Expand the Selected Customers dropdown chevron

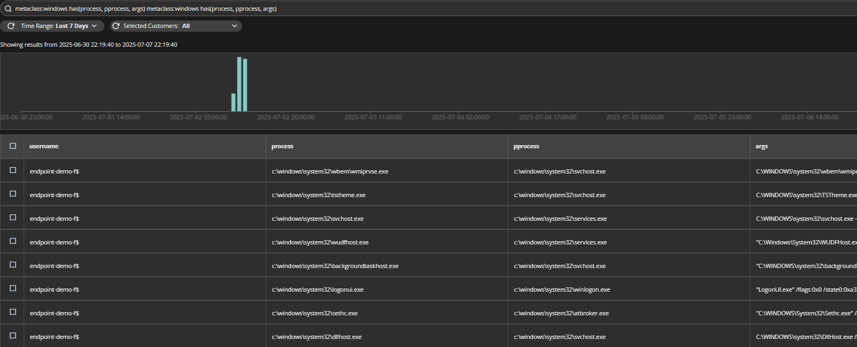pyautogui.click(x=235, y=26)
